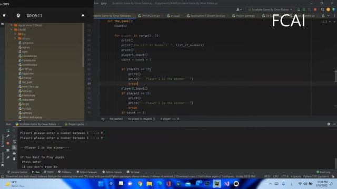
Task: Change Python 3.10 interpreter in status bar
Action: click(x=316, y=176)
